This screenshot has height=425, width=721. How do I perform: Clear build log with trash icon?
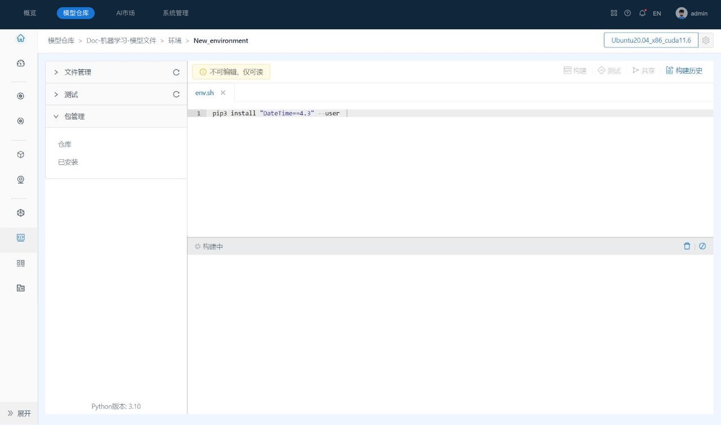pyautogui.click(x=687, y=246)
